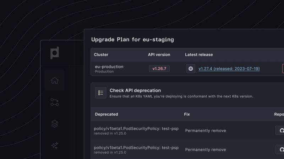The width and height of the screenshot is (284, 159).
Task: Click the Cluster column header
Action: pos(101,55)
